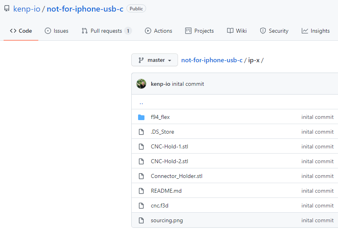Click the file icon beside sourcing.png
The image size is (338, 233).
pos(141,220)
